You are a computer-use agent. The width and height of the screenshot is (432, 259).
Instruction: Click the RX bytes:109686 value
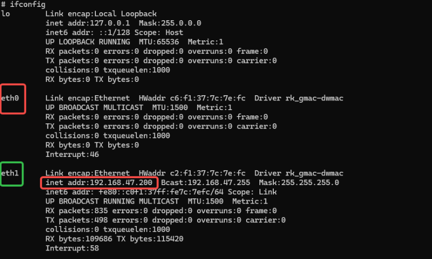[x=79, y=239]
